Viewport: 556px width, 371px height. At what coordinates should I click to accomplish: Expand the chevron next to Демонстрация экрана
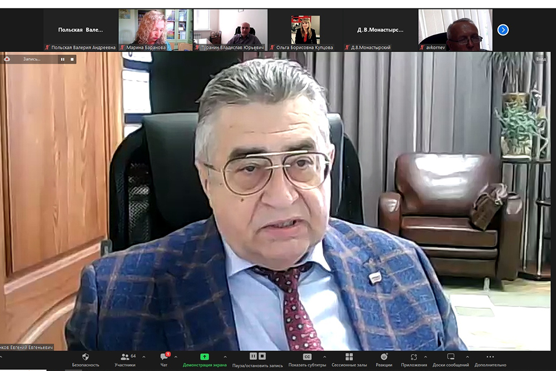(x=225, y=357)
